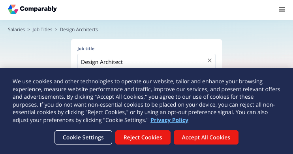Screen dimensions: 293x154
Task: Click the arrow separator after Job Titles
Action: (56, 30)
